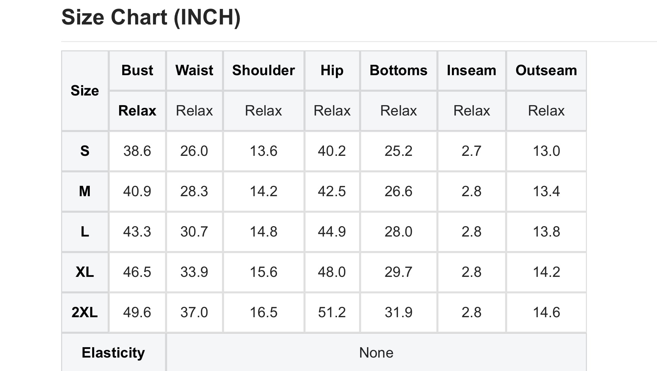Click the Bust column header
The image size is (657, 371).
point(137,70)
